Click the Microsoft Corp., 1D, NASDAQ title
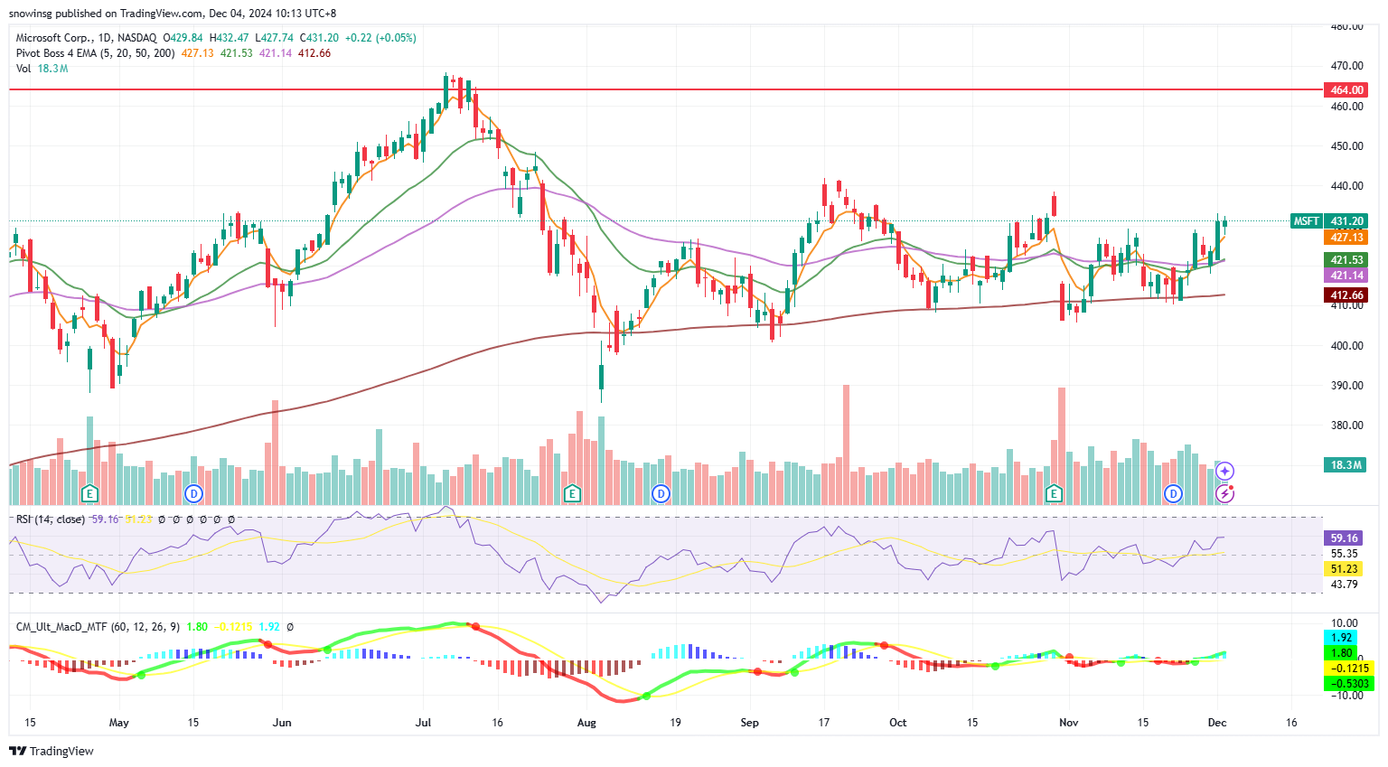This screenshot has width=1388, height=767. coord(86,38)
